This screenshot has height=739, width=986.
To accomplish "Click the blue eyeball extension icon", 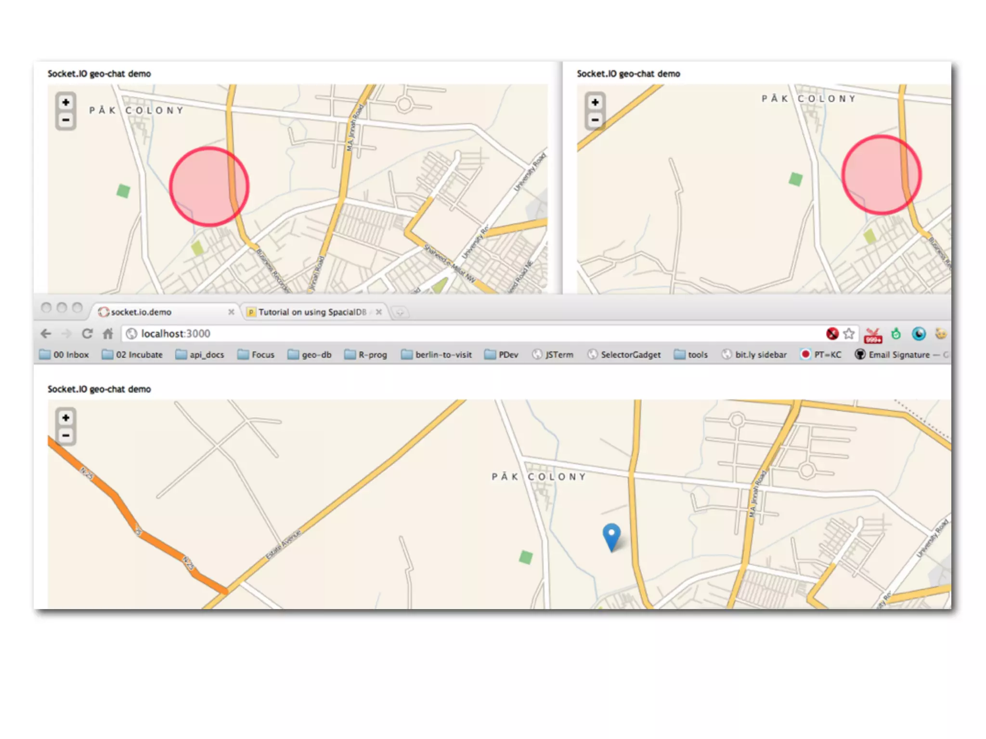I will click(919, 333).
